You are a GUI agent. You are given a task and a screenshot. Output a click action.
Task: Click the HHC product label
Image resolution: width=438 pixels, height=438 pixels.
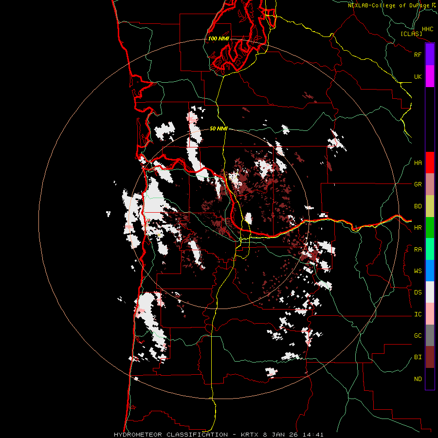pyautogui.click(x=428, y=29)
